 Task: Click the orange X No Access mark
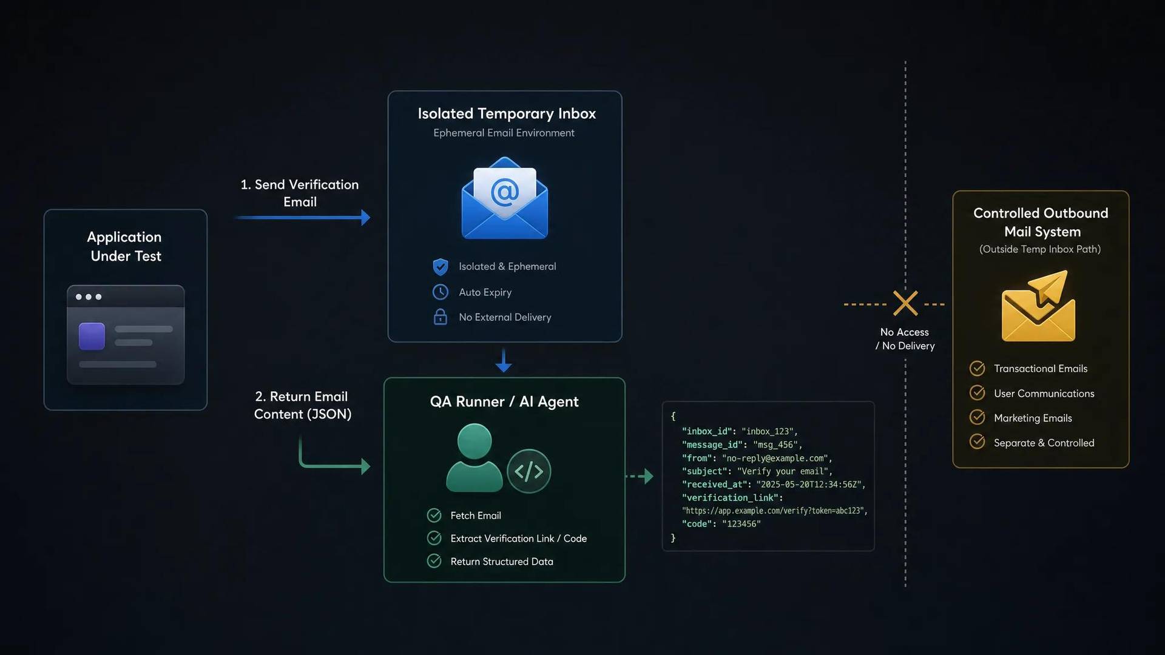coord(905,303)
